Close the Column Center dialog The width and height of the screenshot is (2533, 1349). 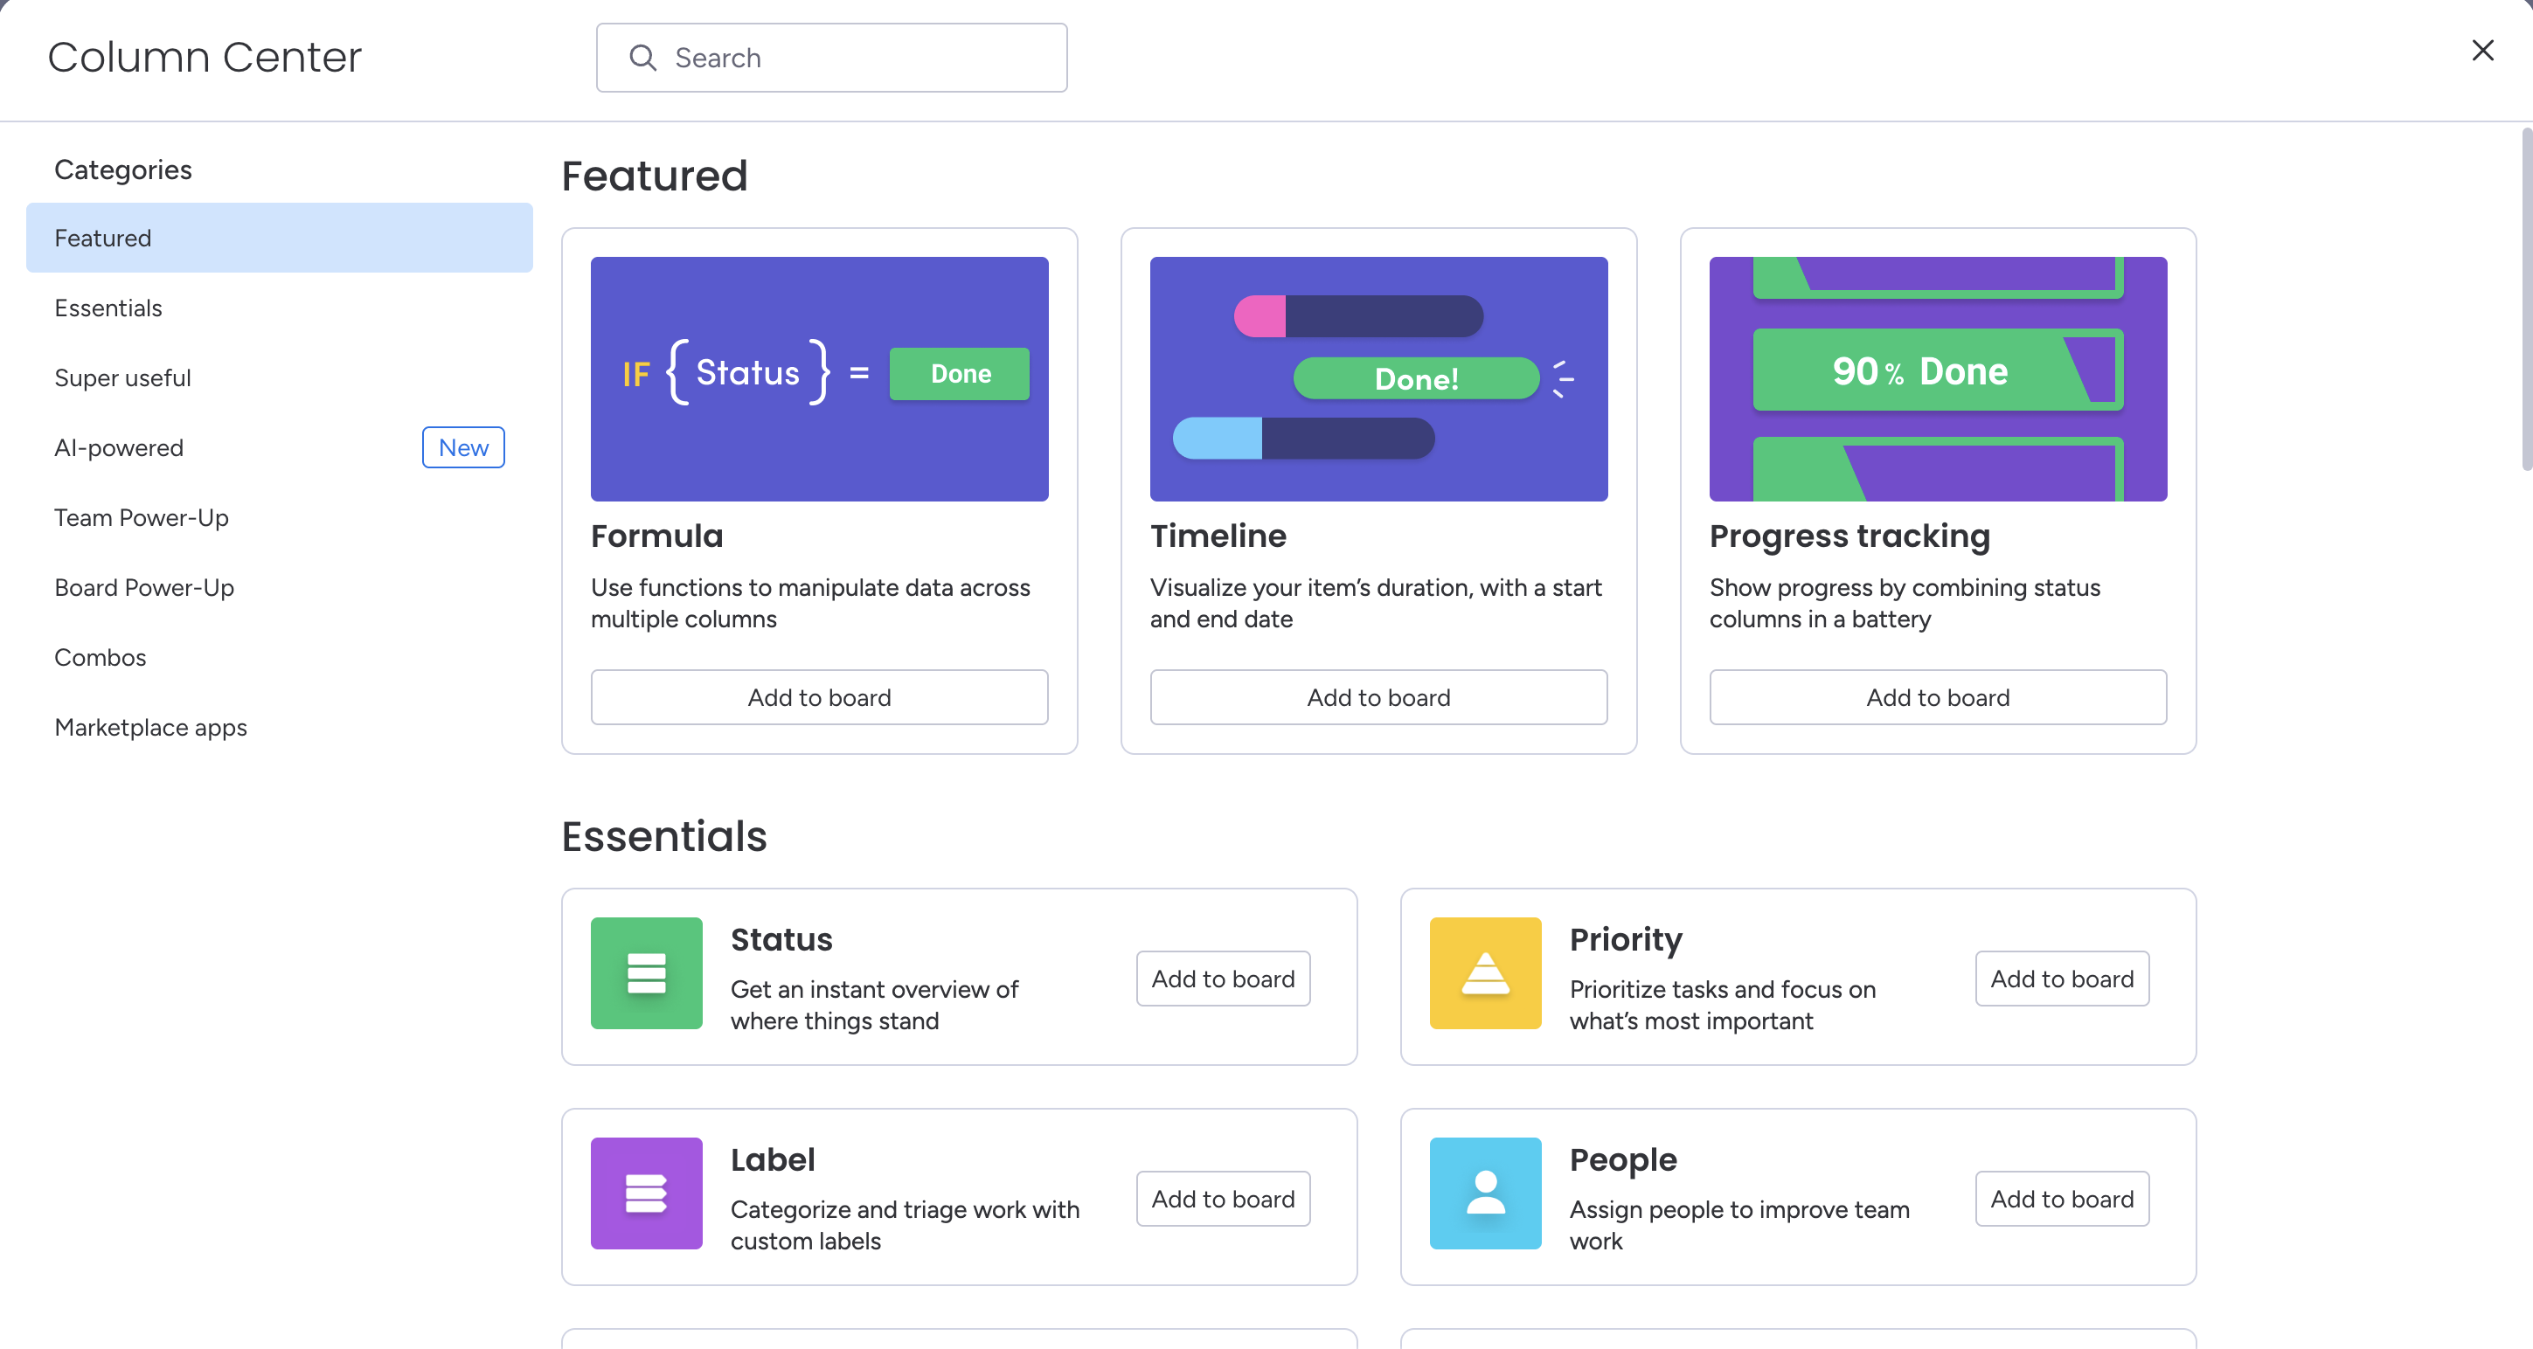tap(2482, 50)
